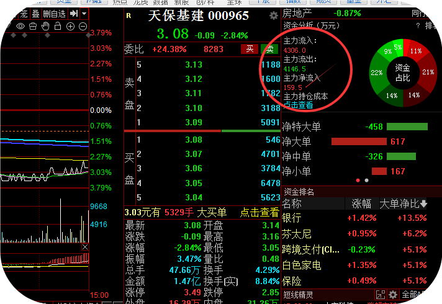Open the dropdown arrow beside jump icon
Image resolution: width=442 pixels, height=304 pixels.
[x=84, y=13]
